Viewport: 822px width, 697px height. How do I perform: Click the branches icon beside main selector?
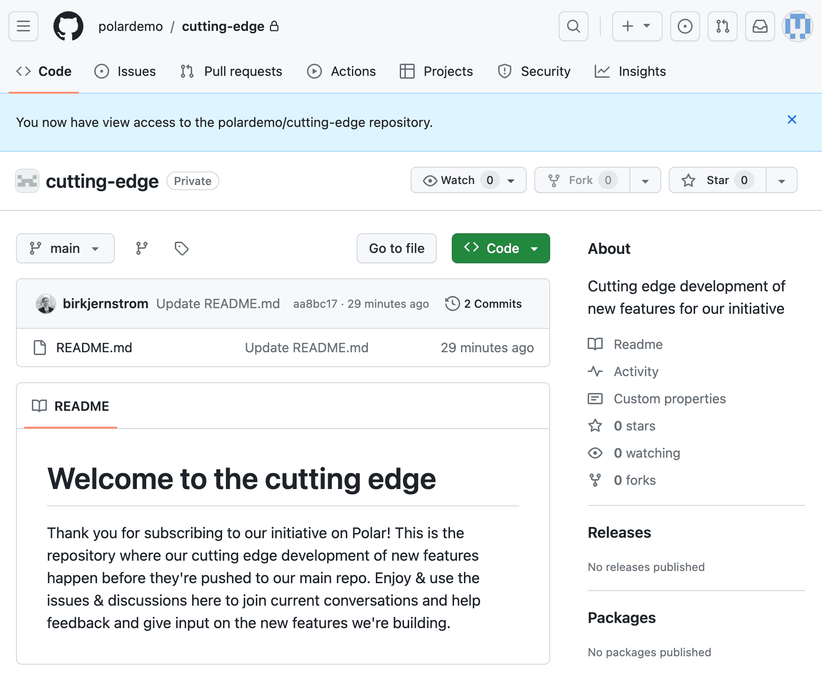tap(142, 248)
